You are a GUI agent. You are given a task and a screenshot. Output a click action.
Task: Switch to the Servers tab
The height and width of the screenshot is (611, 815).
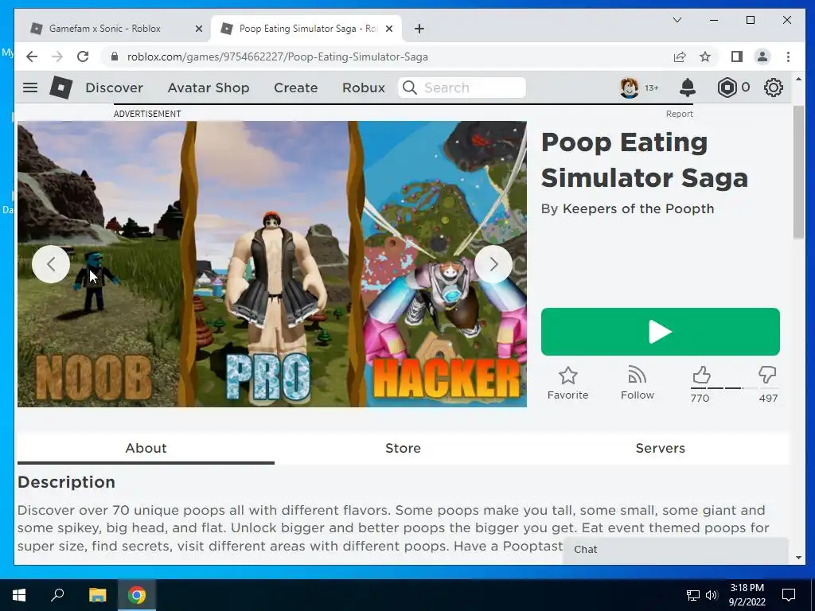tap(660, 448)
